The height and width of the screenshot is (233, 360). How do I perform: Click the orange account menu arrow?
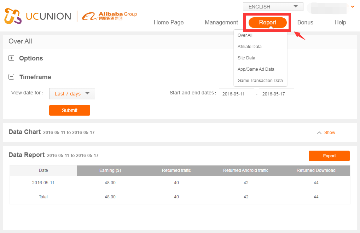click(x=352, y=7)
